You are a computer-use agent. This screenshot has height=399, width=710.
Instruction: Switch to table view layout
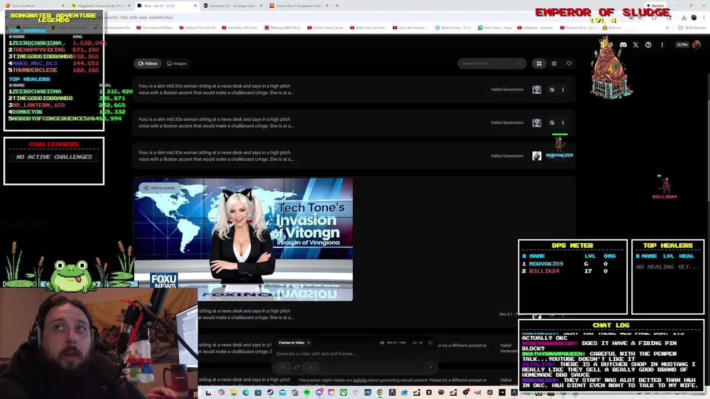(554, 64)
